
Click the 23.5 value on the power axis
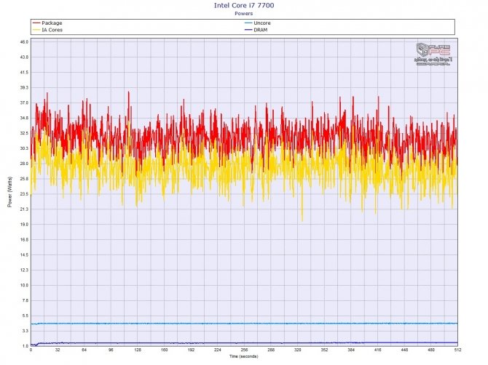point(24,194)
